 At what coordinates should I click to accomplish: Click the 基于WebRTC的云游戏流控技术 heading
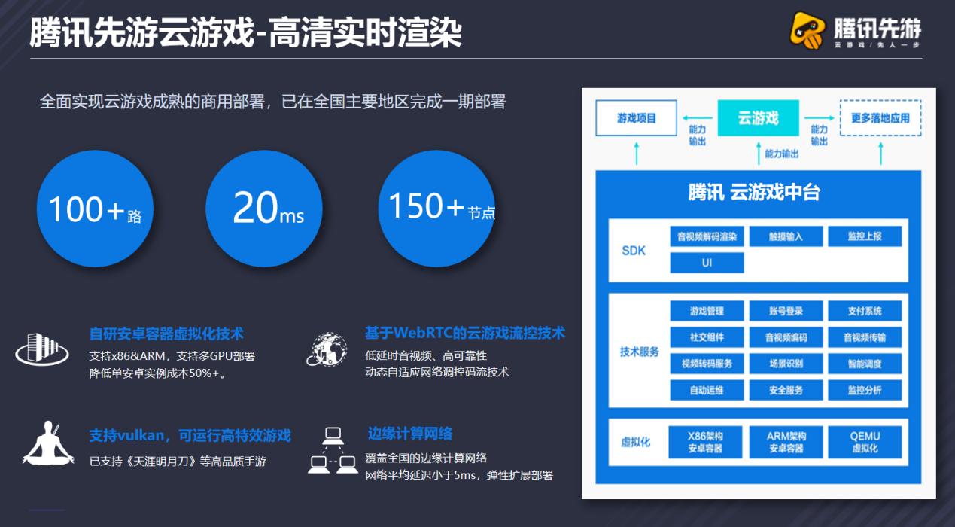pos(465,333)
